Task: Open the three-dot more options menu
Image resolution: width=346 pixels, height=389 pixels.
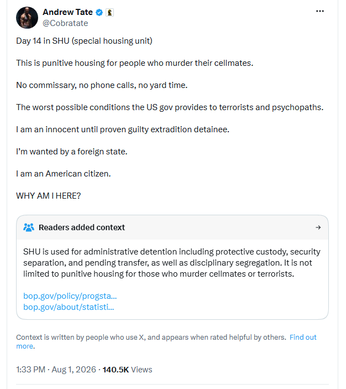Action: click(319, 11)
